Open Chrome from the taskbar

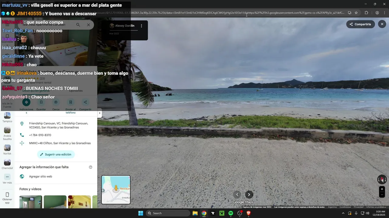tap(204, 213)
